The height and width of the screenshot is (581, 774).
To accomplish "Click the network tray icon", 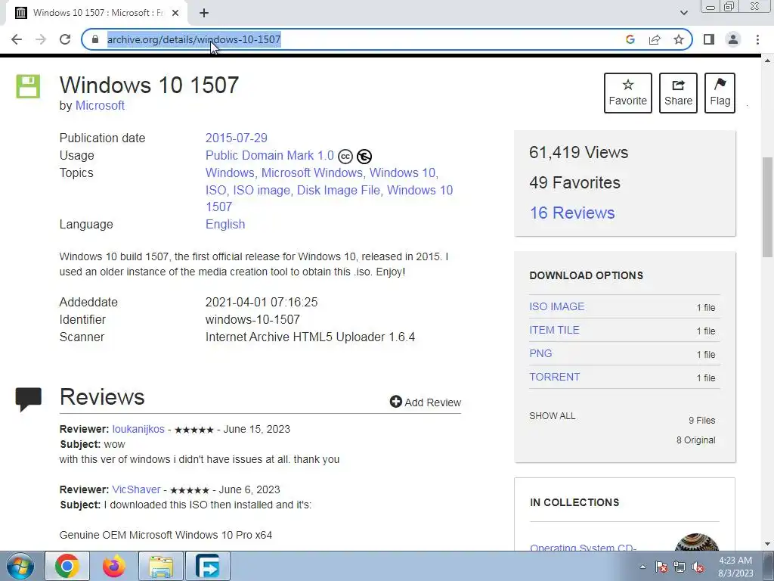I will click(x=680, y=567).
